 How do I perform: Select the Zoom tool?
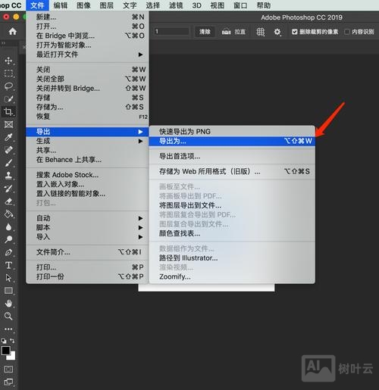tap(8, 316)
